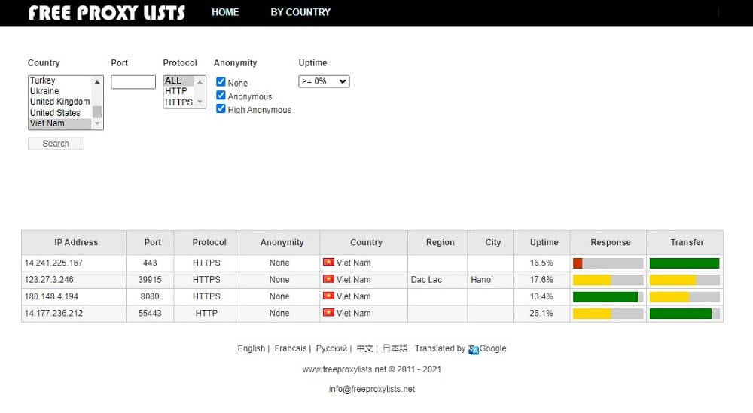
Task: Select HTTPS in the Protocol list
Action: [178, 102]
